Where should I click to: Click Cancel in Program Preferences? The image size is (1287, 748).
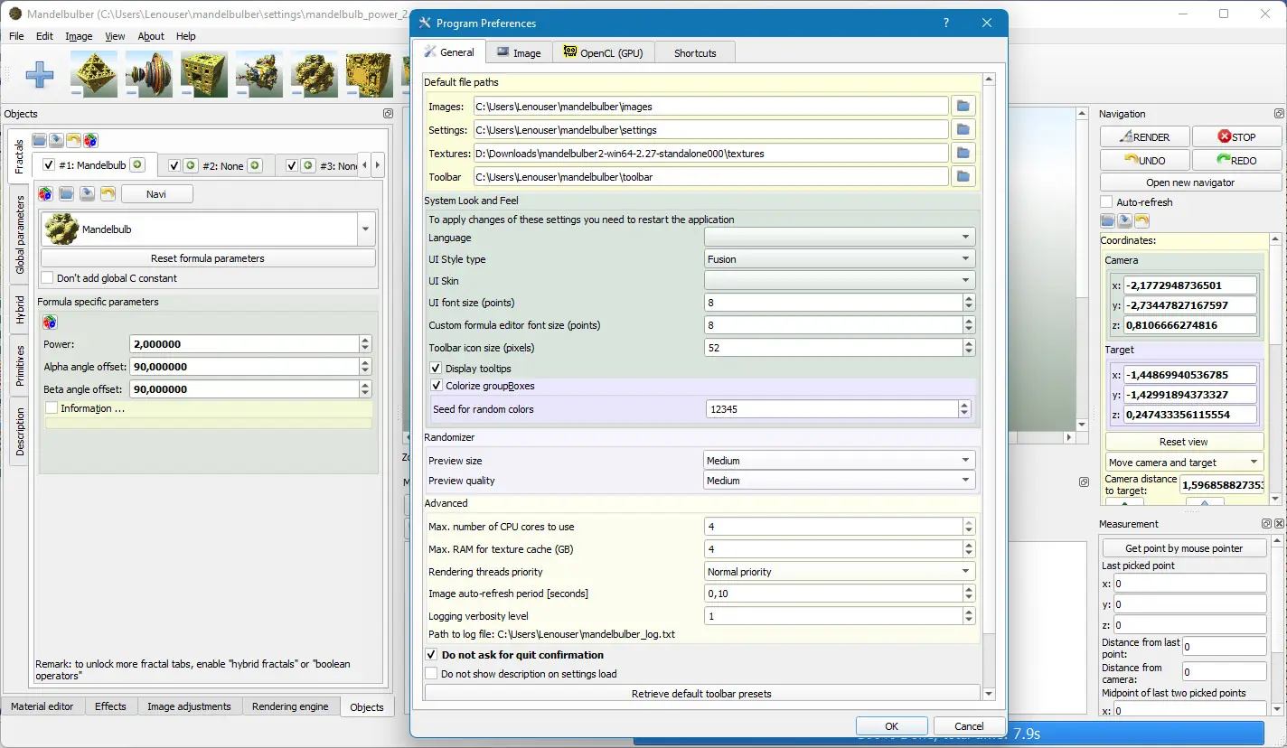point(969,726)
